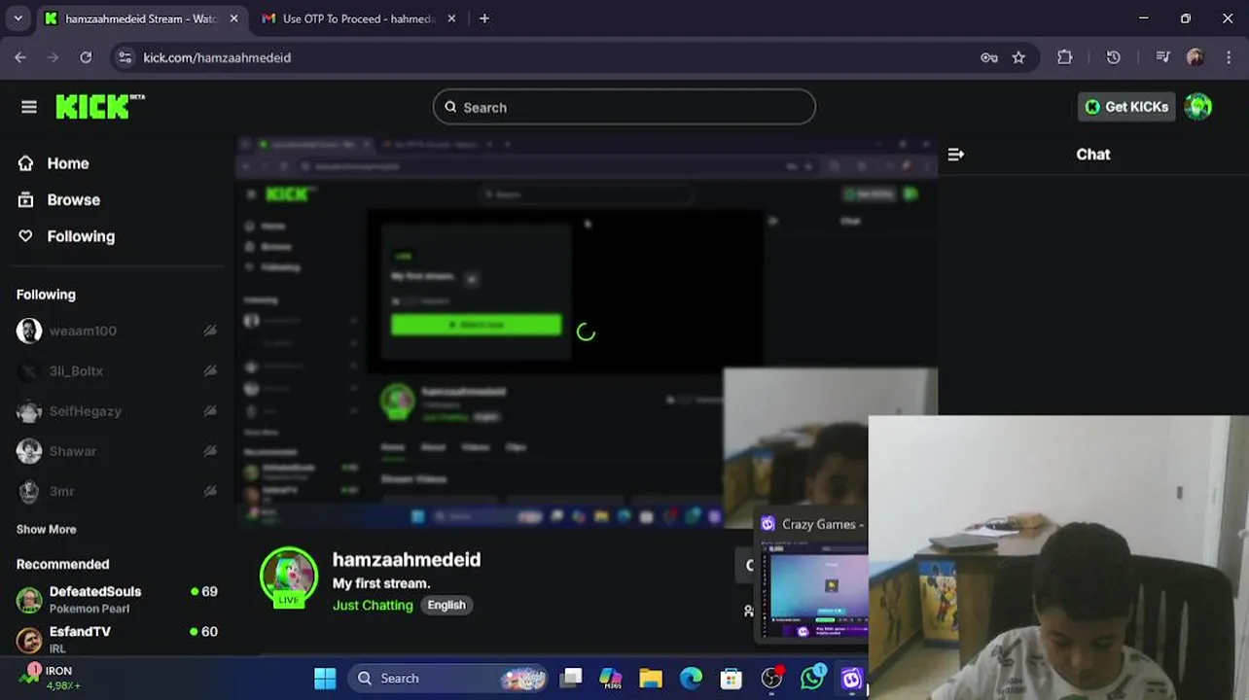Open a new browser tab
This screenshot has height=700, width=1249.
click(x=484, y=18)
